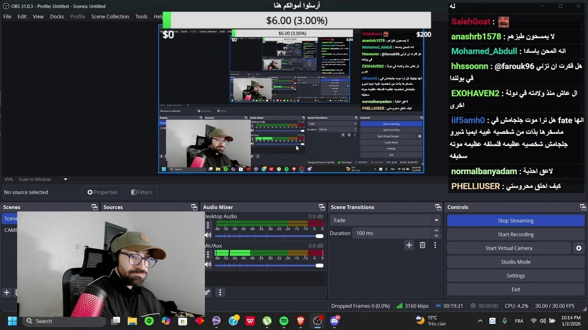Screen dimensions: 588x330
Task: Pop out the Scene Transitions dock
Action: (438, 207)
